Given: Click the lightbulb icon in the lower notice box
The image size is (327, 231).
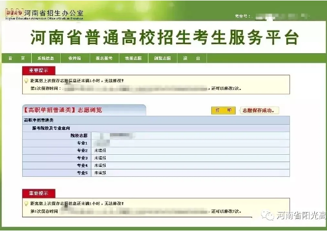Looking at the screenshot, I should 26,203.
